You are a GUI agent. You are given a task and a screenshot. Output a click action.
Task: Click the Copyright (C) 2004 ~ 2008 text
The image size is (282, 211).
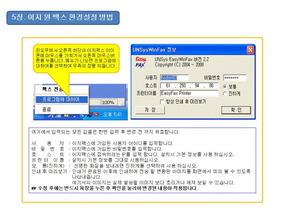pos(179,65)
